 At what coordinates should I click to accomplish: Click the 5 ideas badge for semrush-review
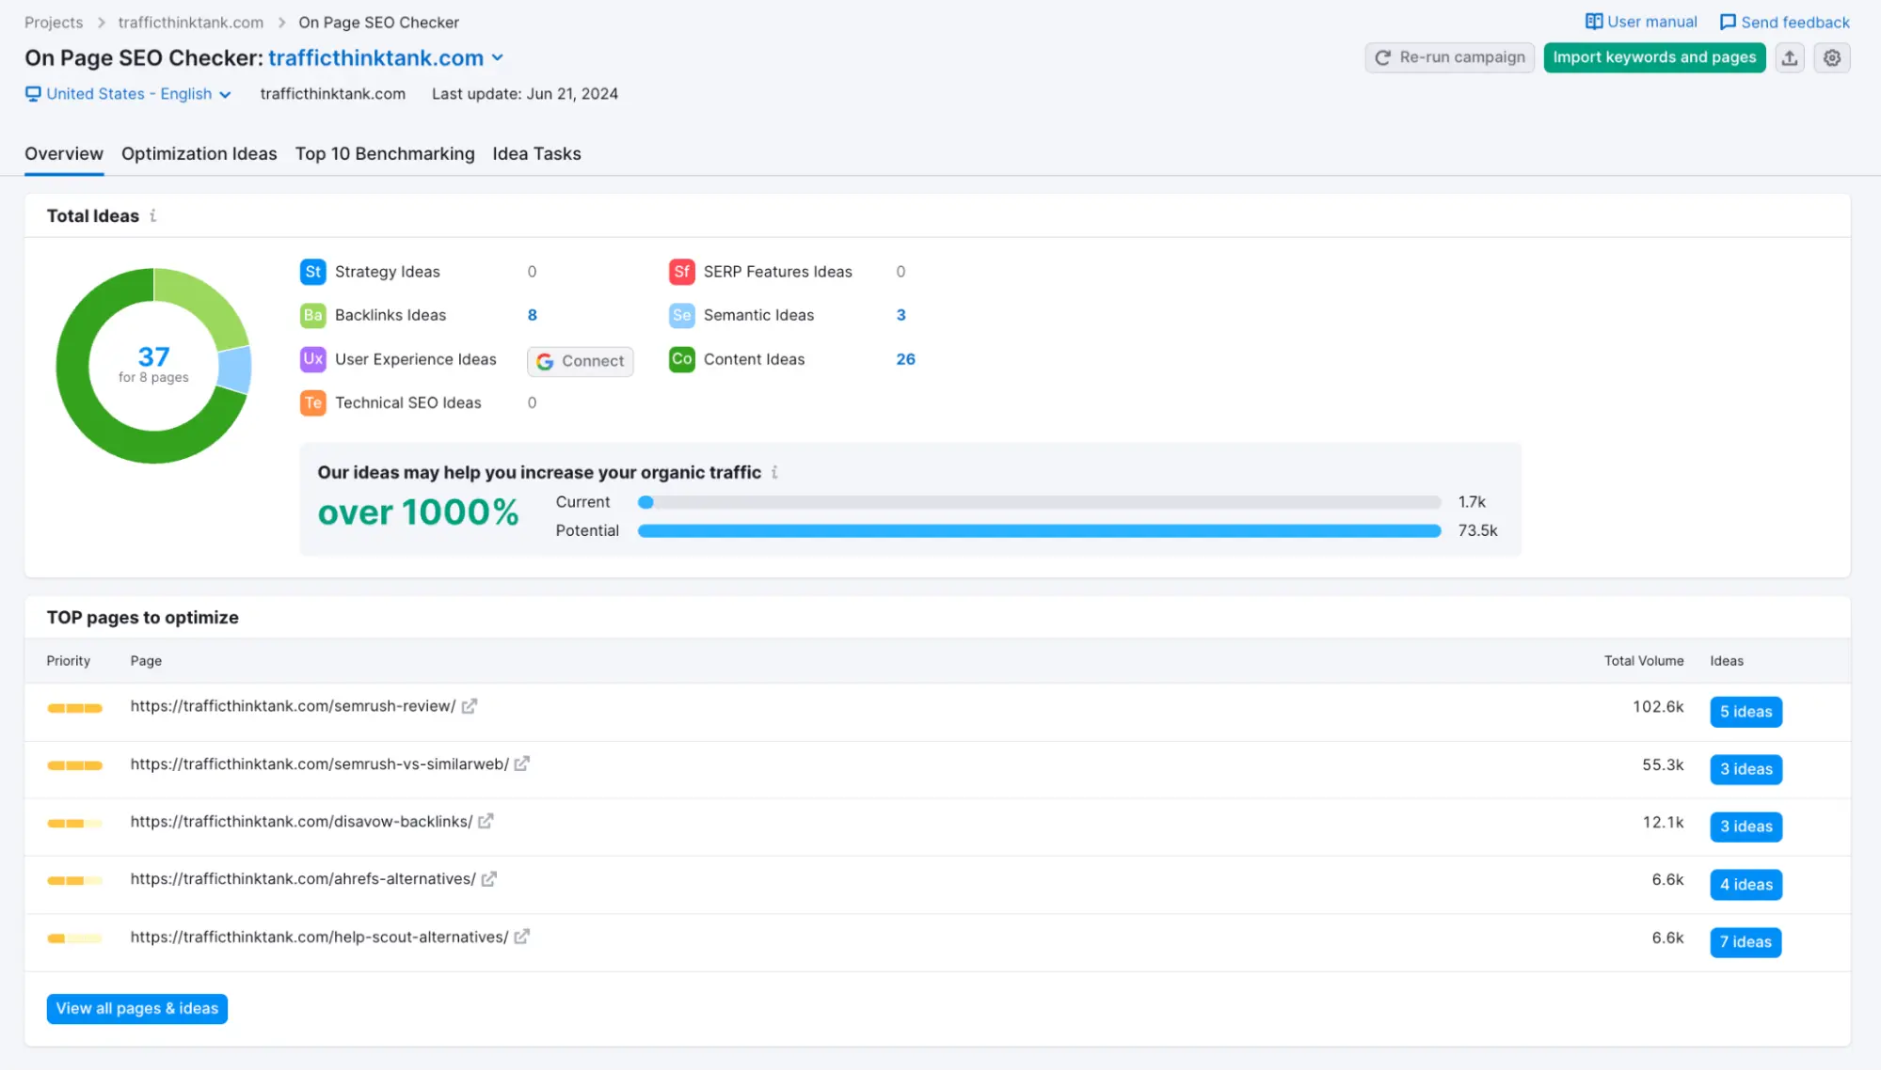pyautogui.click(x=1746, y=712)
